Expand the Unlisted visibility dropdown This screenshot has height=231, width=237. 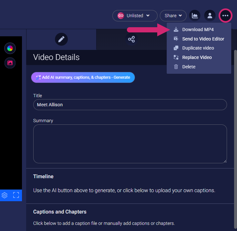coord(135,16)
